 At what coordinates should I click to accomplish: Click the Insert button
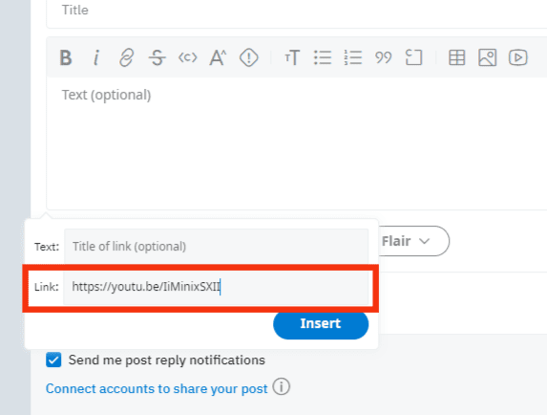coord(321,324)
